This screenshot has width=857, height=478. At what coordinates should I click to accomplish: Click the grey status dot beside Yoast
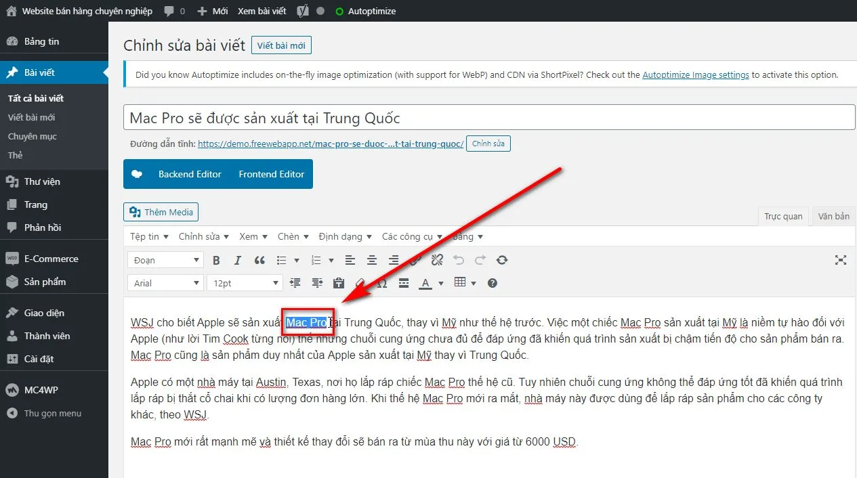click(320, 11)
